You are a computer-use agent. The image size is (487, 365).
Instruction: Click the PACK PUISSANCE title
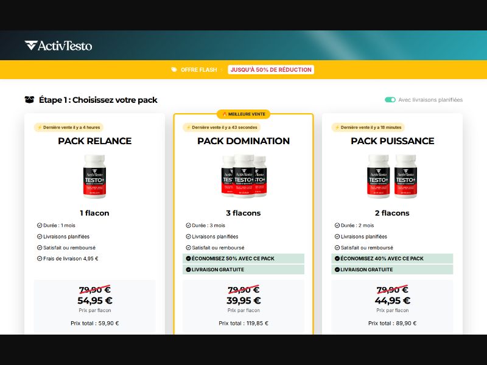tap(392, 141)
